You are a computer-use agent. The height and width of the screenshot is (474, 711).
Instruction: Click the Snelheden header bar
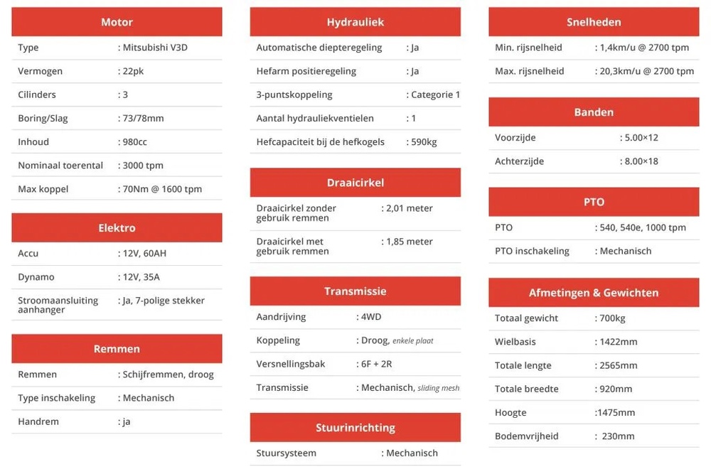click(594, 22)
